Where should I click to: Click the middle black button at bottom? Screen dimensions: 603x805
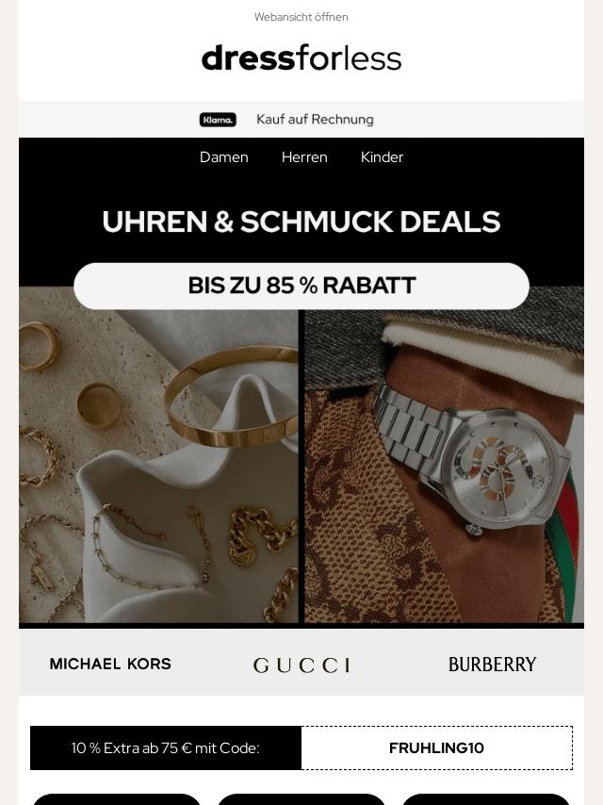[x=301, y=799]
